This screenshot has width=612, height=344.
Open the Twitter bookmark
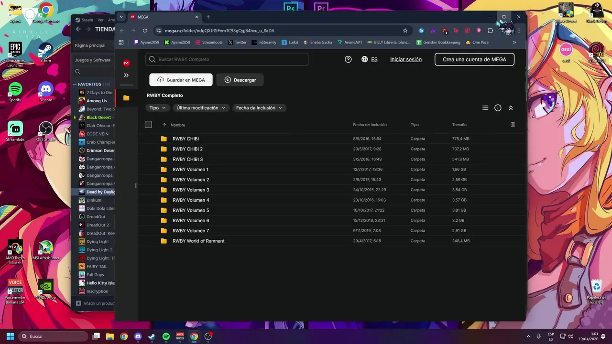(x=237, y=42)
